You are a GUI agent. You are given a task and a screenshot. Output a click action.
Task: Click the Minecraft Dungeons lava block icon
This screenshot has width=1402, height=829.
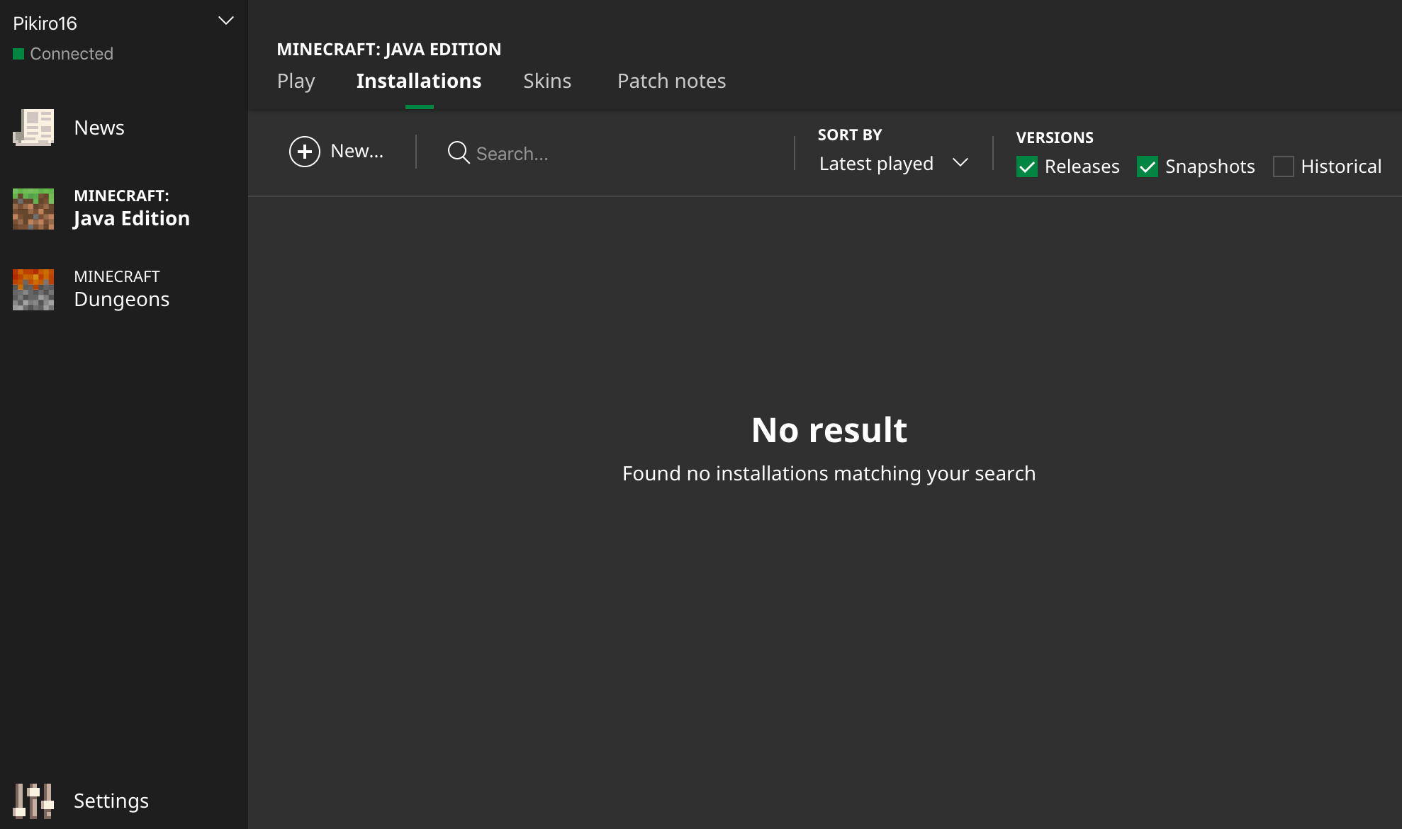coord(33,289)
